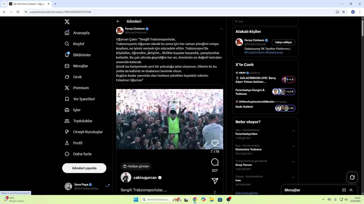Open Sava Paşa account switcher menu
The width and height of the screenshot is (364, 204).
click(x=87, y=186)
